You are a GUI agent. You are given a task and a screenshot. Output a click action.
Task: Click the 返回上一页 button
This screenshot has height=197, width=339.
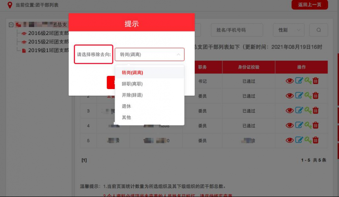click(309, 5)
